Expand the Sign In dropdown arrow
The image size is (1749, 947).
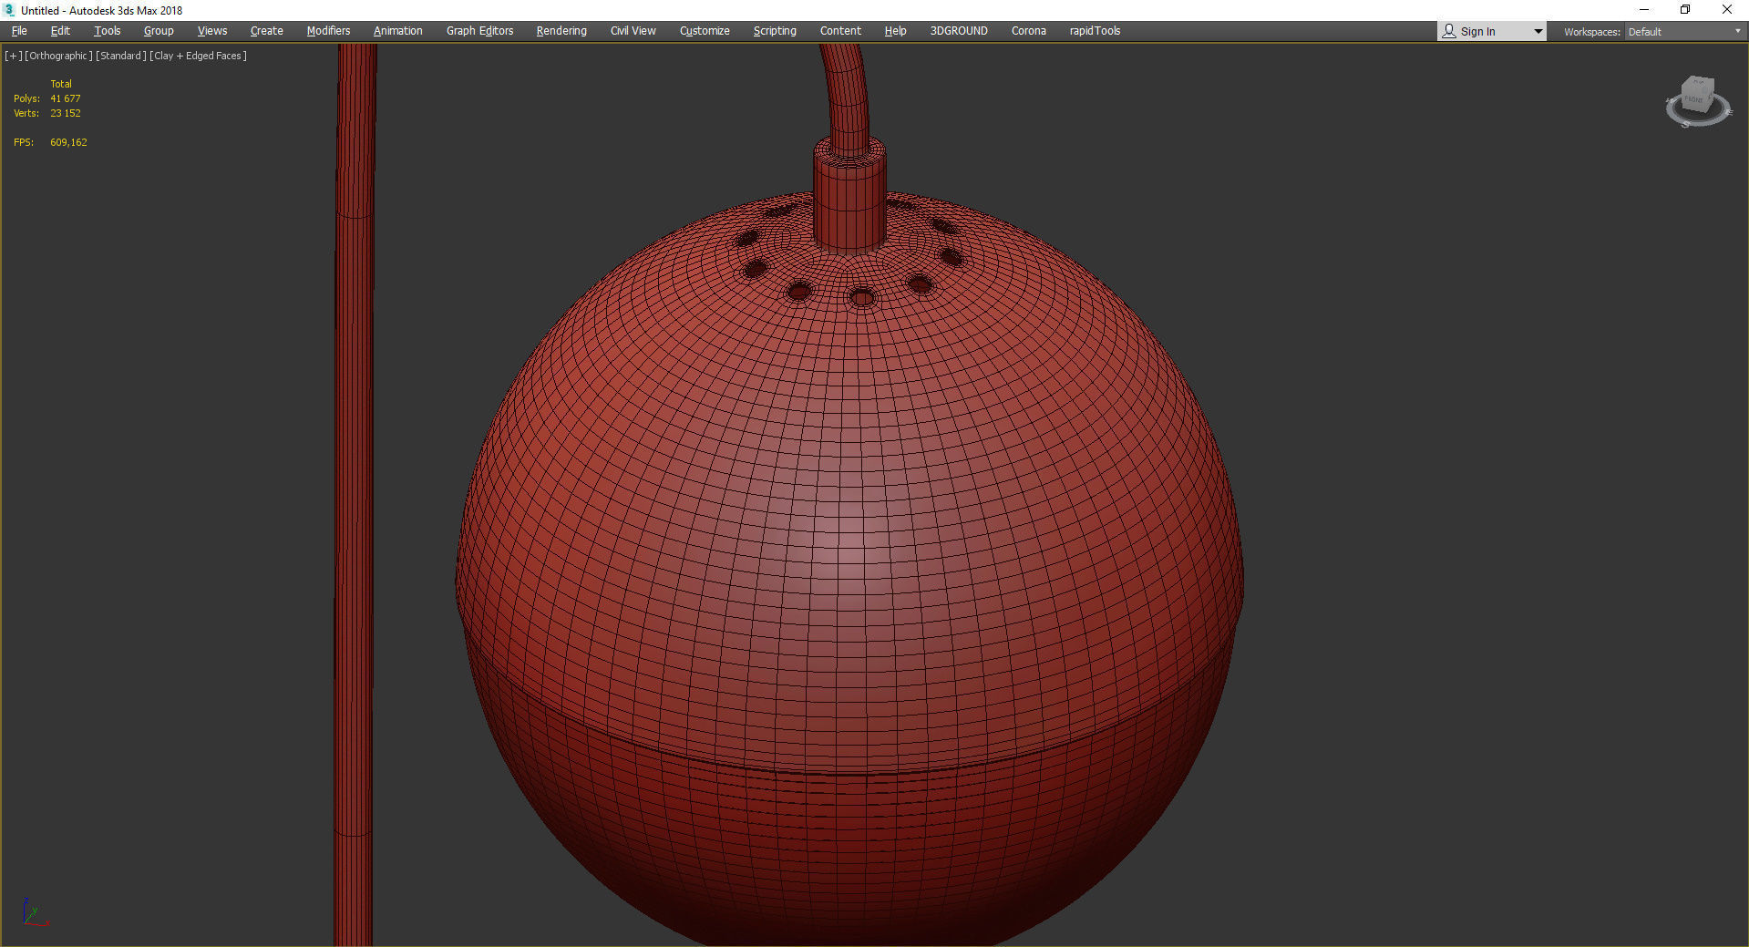(1538, 32)
